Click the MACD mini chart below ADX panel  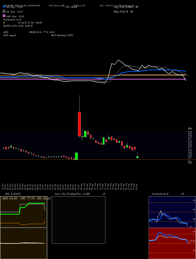click(24, 243)
